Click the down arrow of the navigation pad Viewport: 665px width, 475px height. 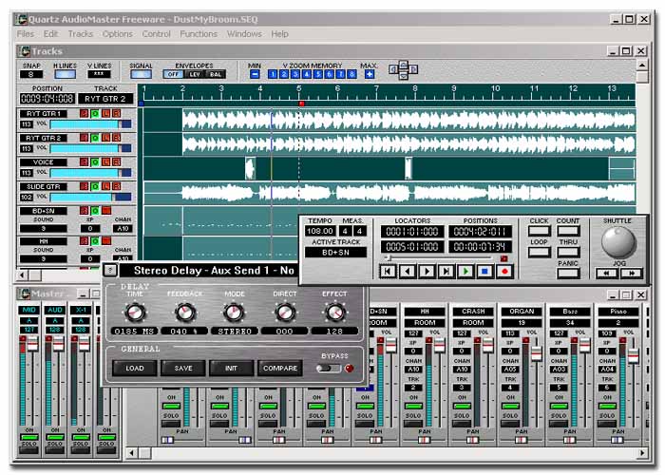404,76
